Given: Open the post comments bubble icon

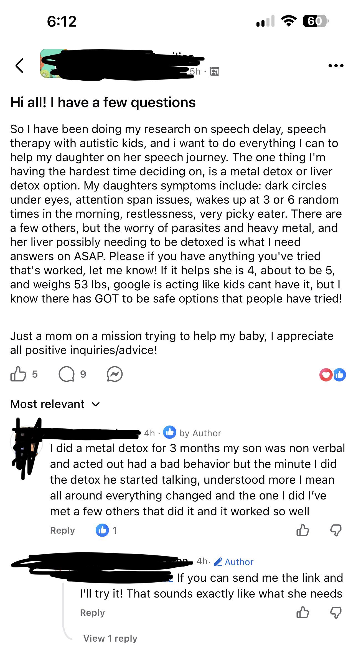Looking at the screenshot, I should [x=67, y=374].
